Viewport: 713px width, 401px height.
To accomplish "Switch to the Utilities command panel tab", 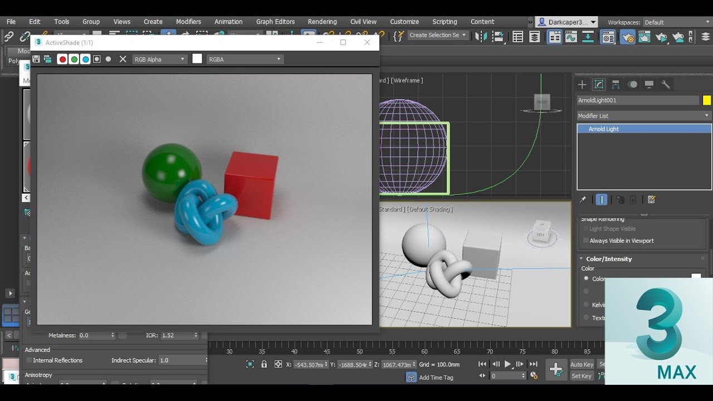I will coord(666,84).
